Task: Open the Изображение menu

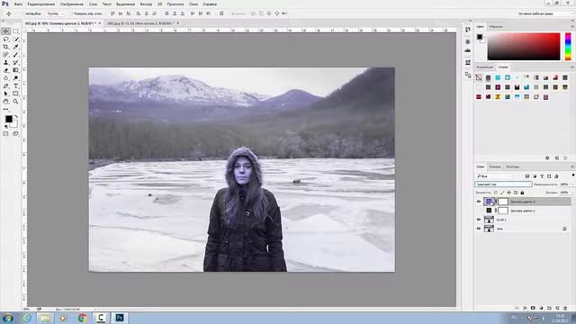Action: 72,4
